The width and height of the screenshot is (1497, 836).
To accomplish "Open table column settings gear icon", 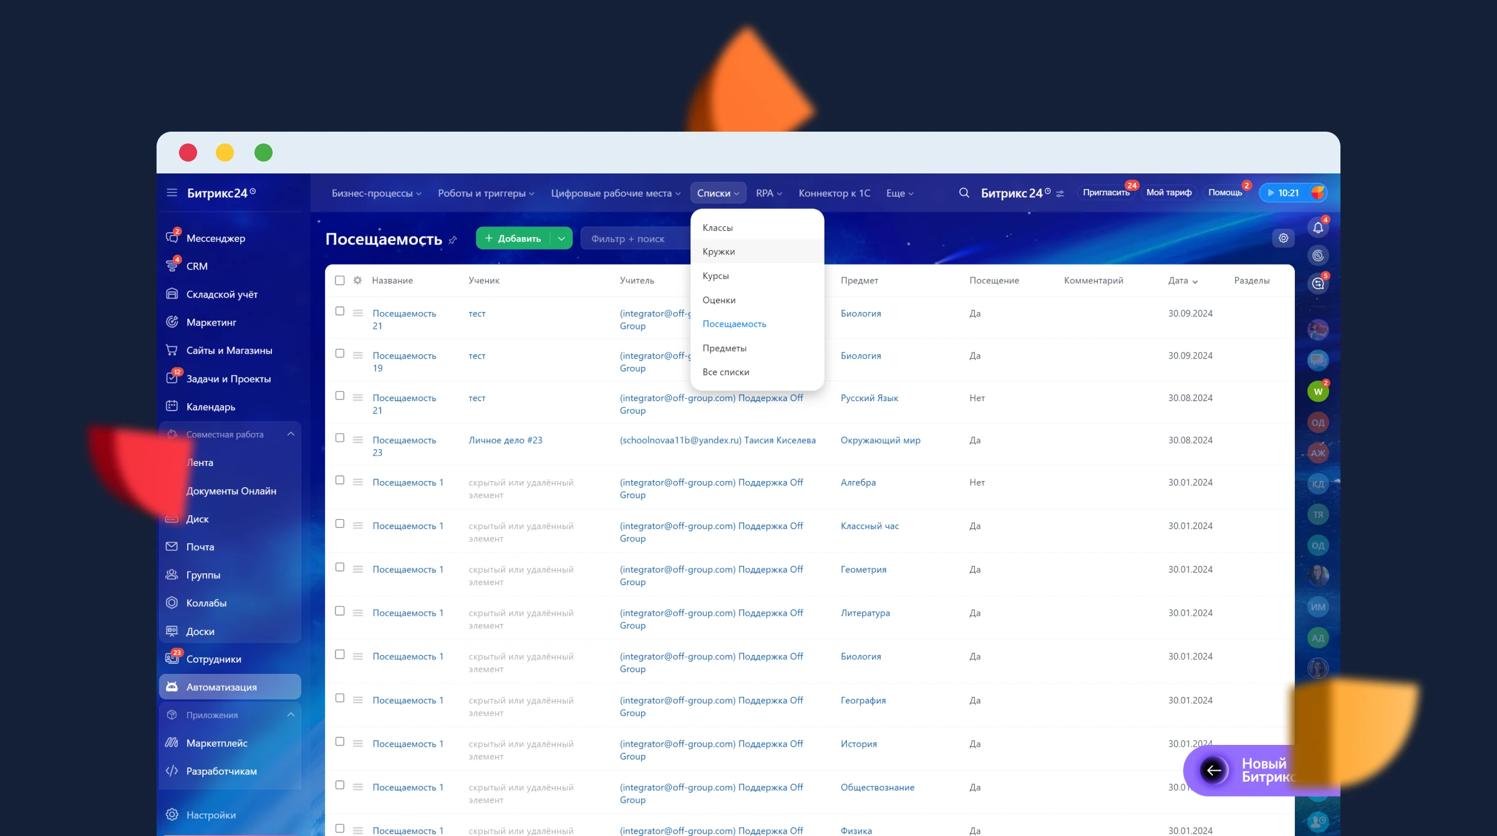I will (x=357, y=281).
